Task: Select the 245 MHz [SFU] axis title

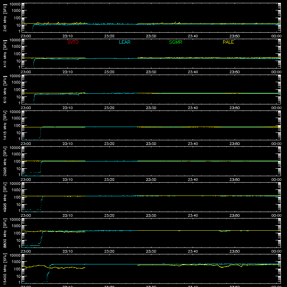Action: tap(5, 18)
